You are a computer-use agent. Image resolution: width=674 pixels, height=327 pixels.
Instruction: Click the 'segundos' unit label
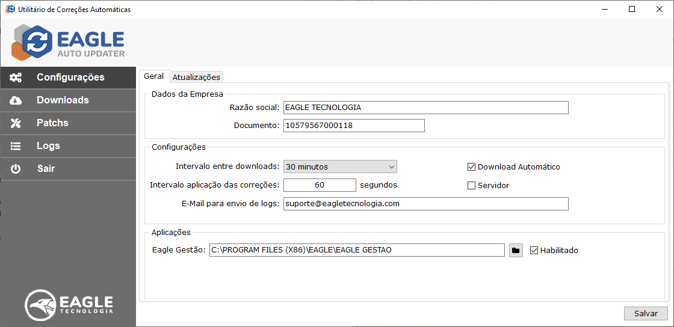[x=379, y=185]
